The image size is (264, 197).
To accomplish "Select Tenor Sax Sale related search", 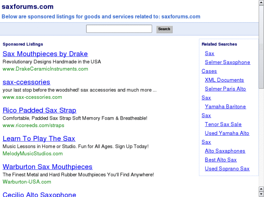I will [x=223, y=124].
